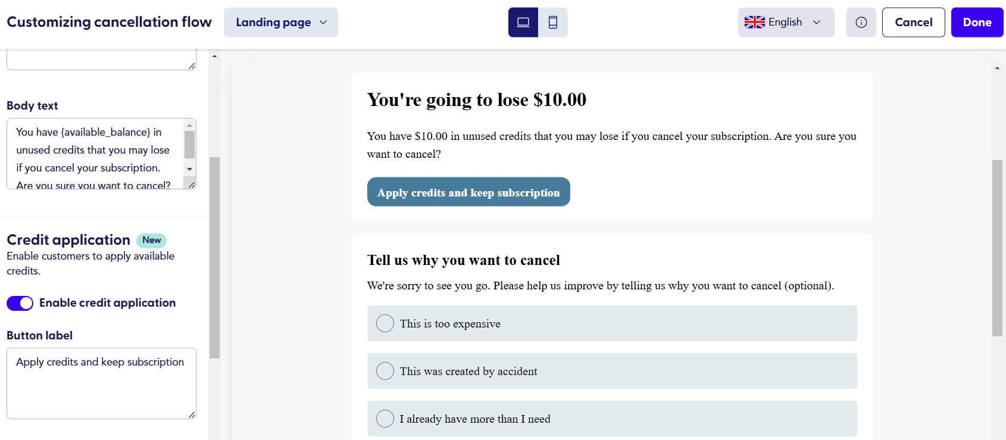
Task: Choose "I already have more than I need"
Action: 612,419
